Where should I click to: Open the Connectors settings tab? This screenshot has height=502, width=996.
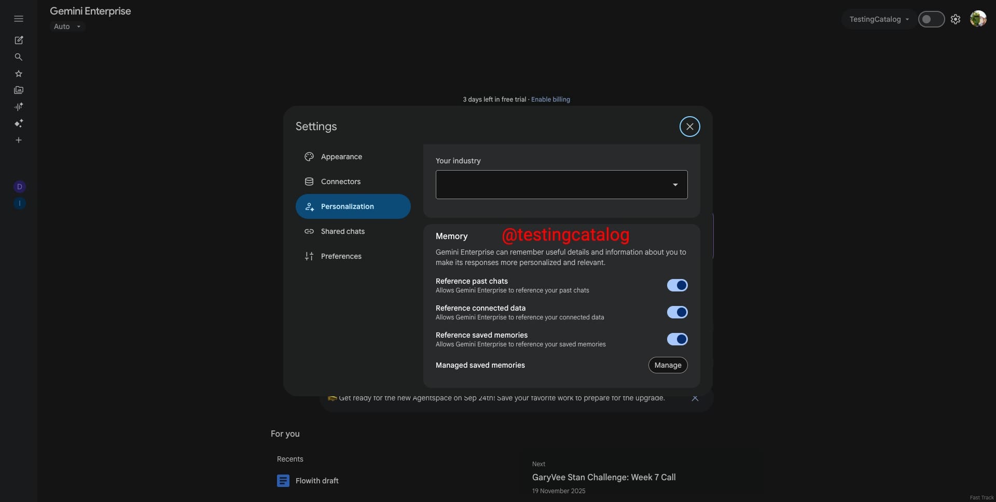340,182
